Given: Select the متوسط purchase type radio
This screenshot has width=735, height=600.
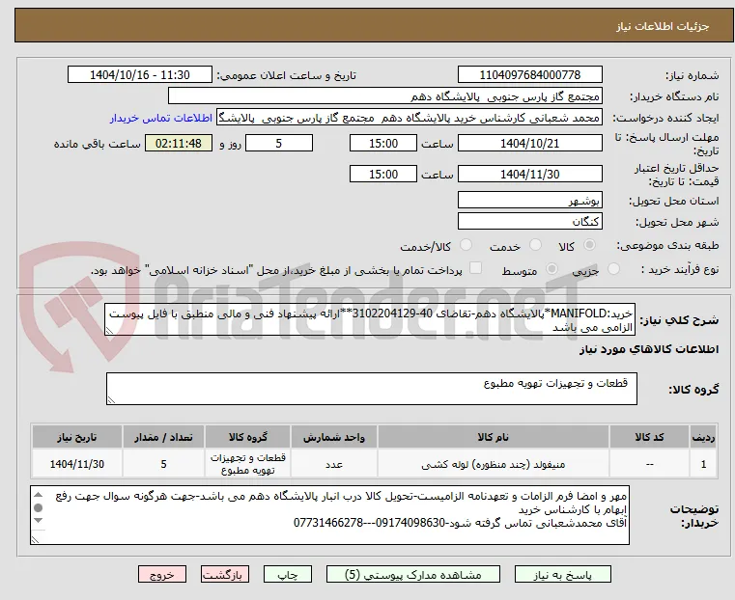Looking at the screenshot, I should pyautogui.click(x=552, y=268).
